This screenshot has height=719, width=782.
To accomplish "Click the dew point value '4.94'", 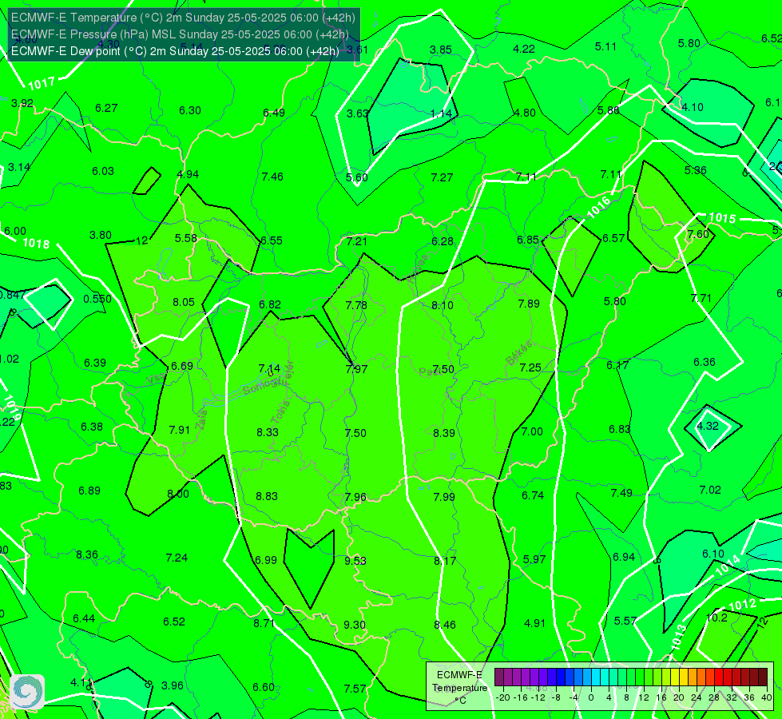I will pyautogui.click(x=188, y=174).
